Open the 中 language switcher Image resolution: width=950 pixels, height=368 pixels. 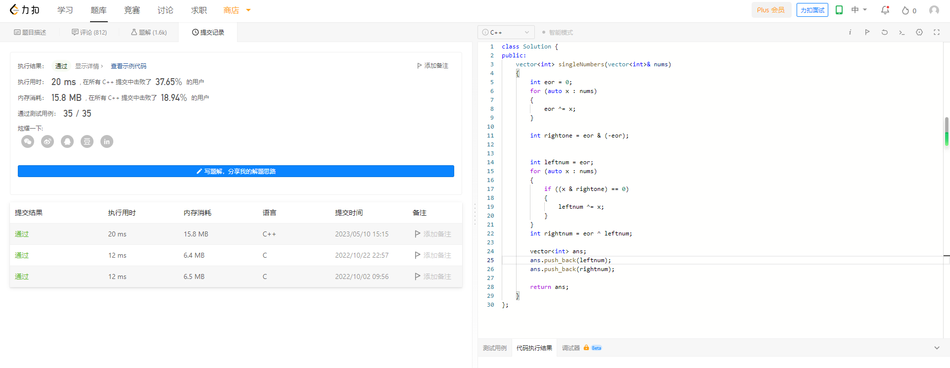[859, 10]
